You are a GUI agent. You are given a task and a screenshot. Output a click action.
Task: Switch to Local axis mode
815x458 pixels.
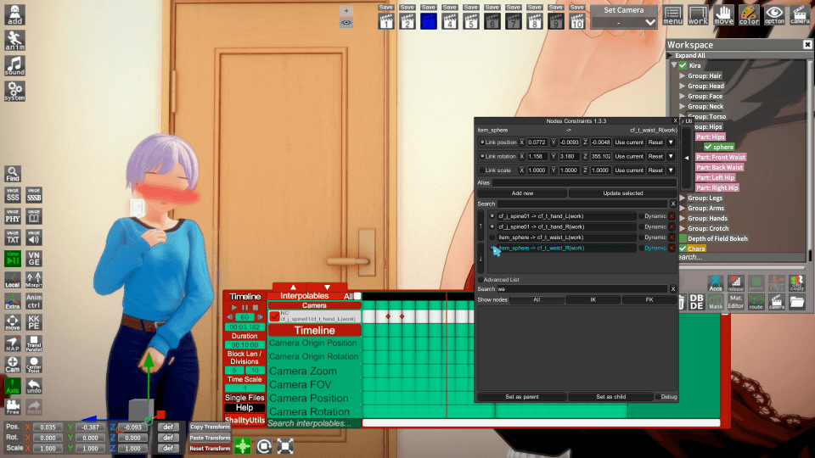[13, 281]
